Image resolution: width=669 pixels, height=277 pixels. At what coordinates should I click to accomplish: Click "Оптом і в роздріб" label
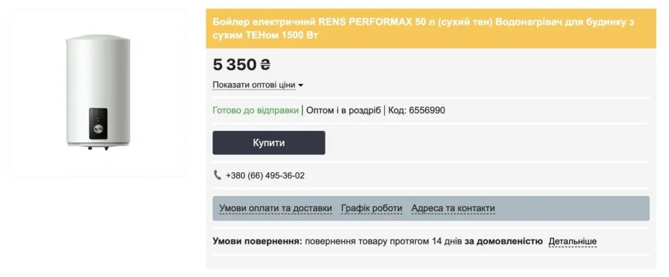(344, 110)
